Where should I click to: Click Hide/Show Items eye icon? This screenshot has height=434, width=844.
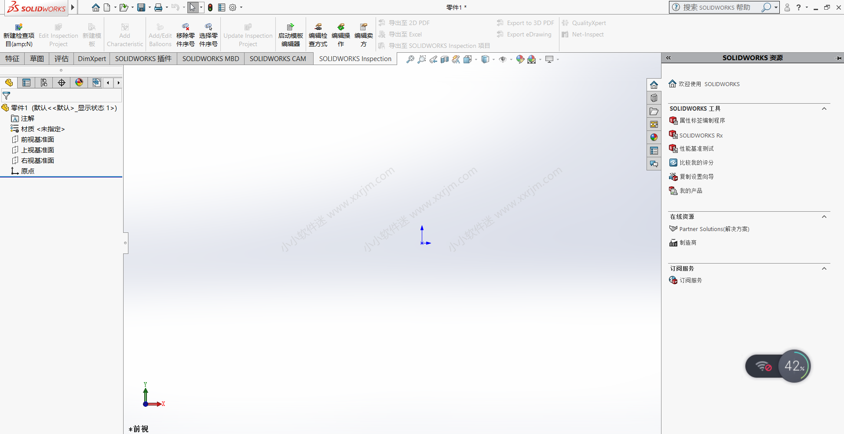pyautogui.click(x=503, y=59)
